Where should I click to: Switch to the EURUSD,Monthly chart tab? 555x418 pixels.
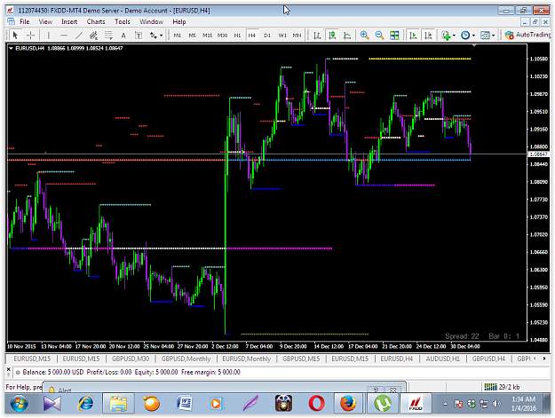(x=246, y=359)
